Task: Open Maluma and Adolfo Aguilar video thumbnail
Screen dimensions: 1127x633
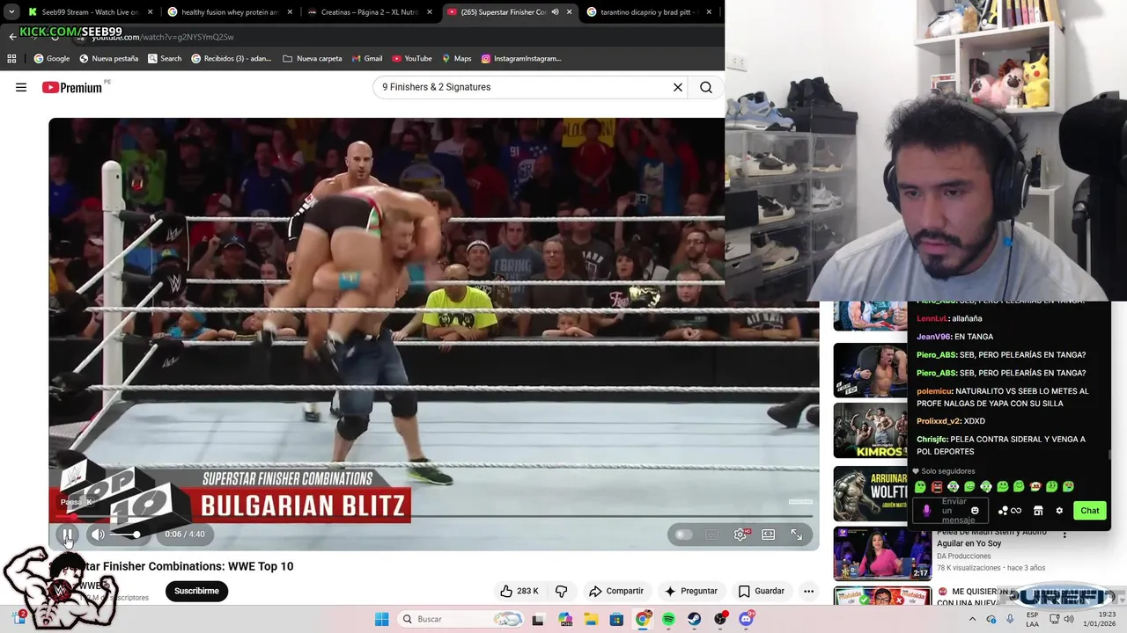Action: click(x=882, y=554)
